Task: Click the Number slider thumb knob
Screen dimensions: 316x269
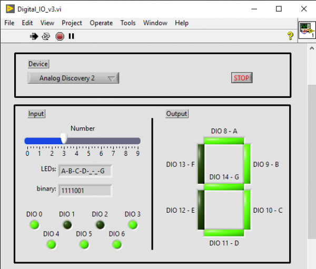Action: 64,138
